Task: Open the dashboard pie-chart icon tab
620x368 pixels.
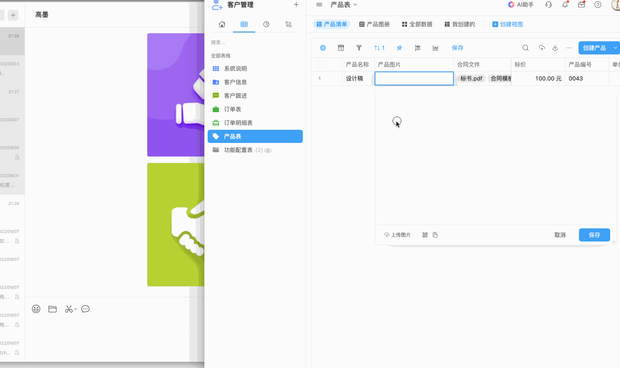Action: click(266, 24)
